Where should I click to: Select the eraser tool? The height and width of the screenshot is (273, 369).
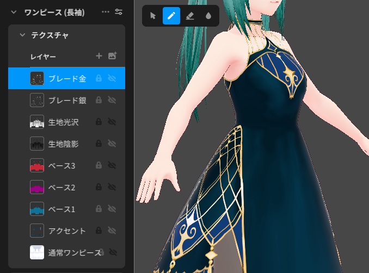point(190,16)
